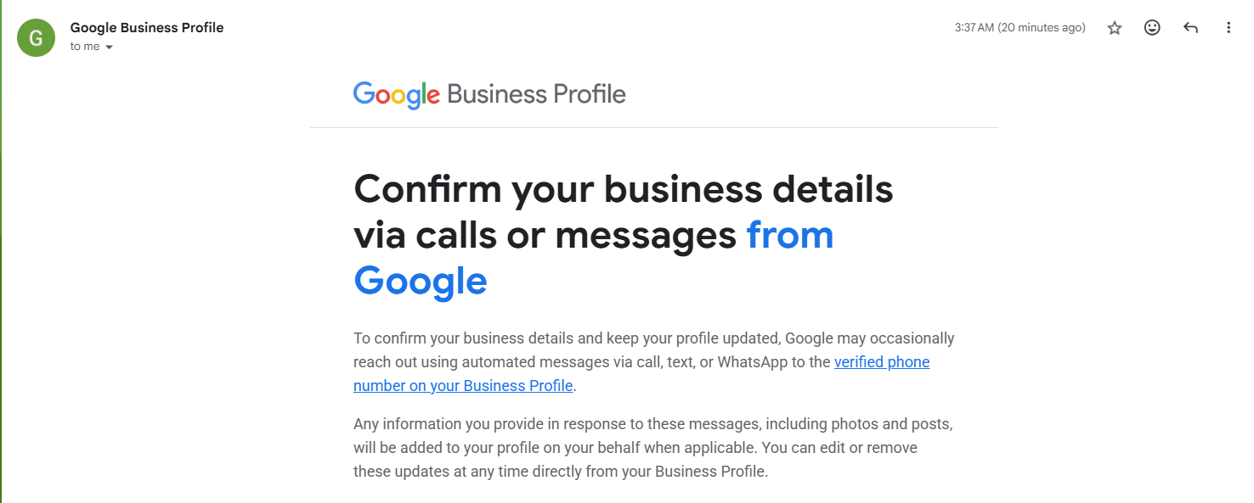1254x503 pixels.
Task: Add an emoji reaction to the email
Action: (1152, 27)
